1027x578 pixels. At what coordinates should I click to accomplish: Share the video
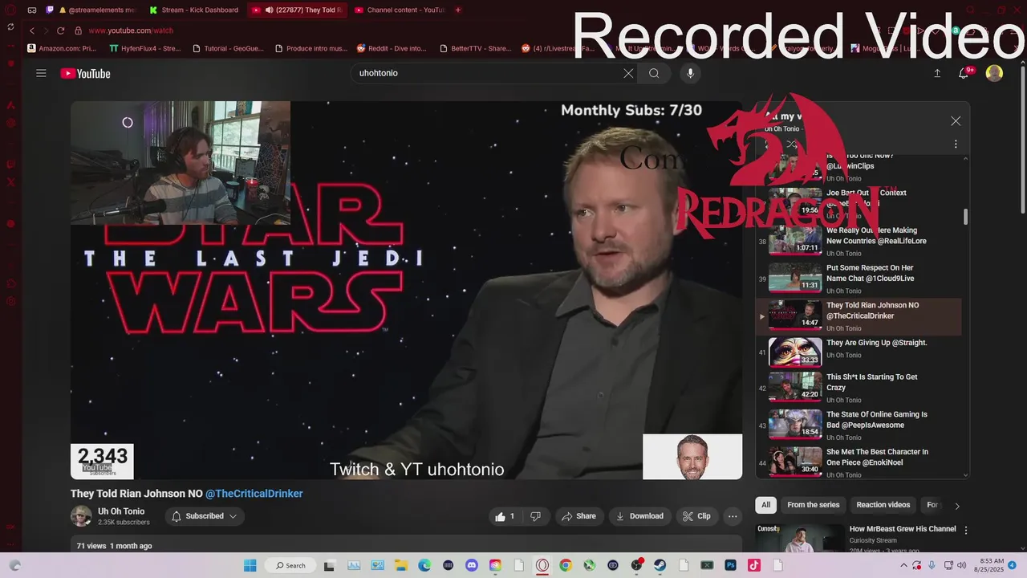578,516
